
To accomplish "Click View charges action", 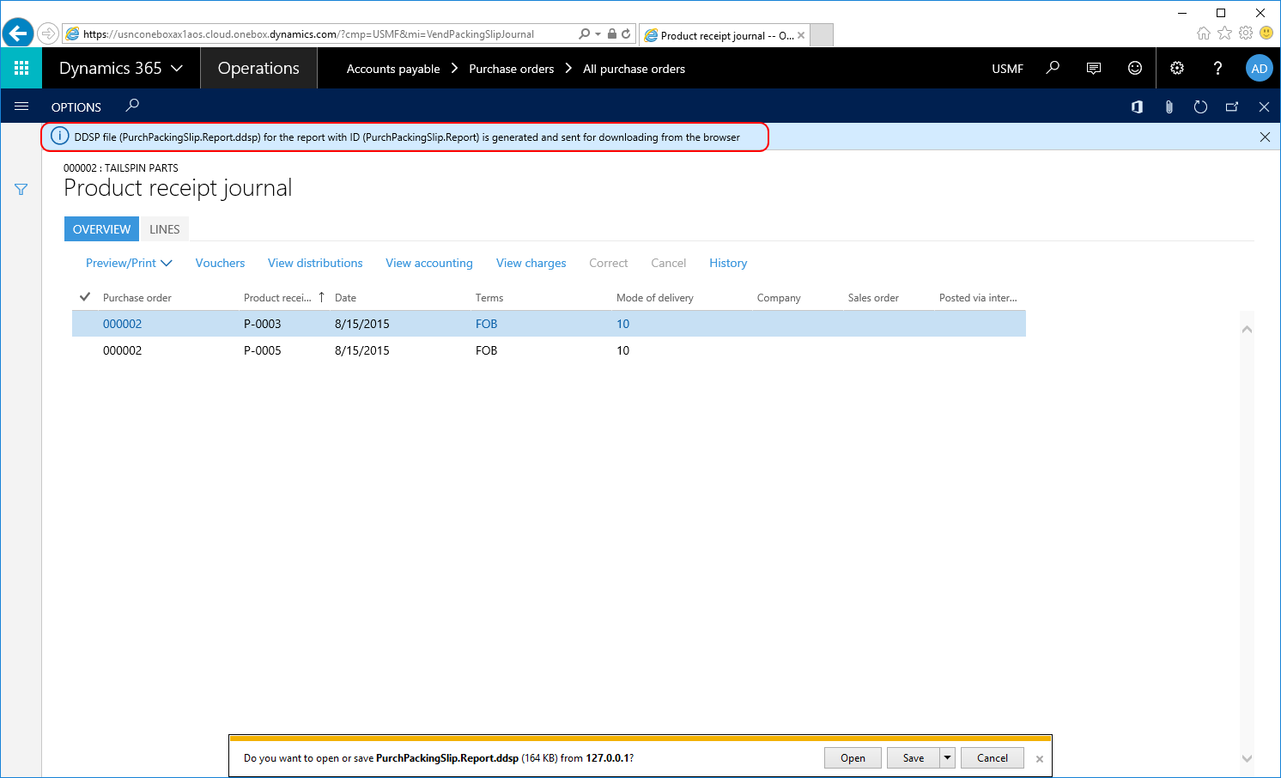I will (x=531, y=263).
